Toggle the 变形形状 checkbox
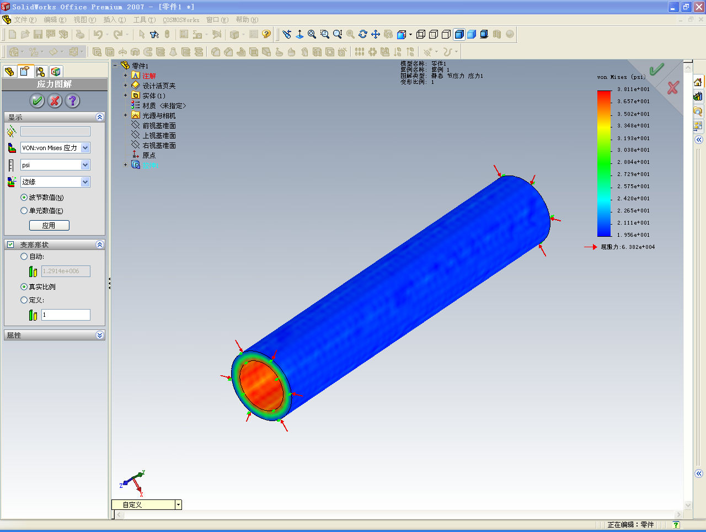The width and height of the screenshot is (706, 532). point(10,244)
